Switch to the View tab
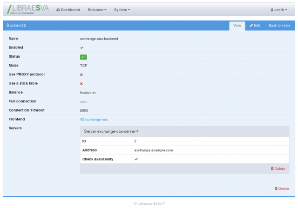Screen dimensions: 298x208 (237, 26)
